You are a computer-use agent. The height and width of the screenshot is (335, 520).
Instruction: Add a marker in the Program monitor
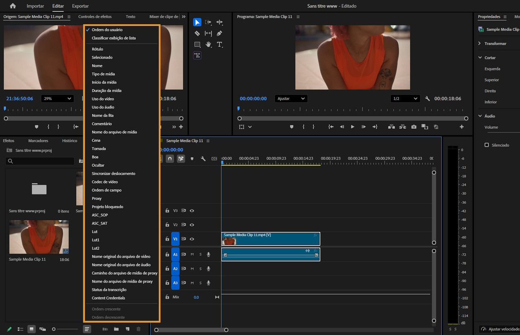pyautogui.click(x=292, y=127)
